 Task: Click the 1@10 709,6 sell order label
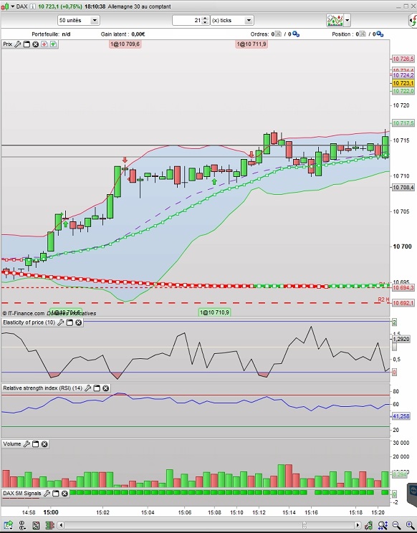(x=125, y=44)
